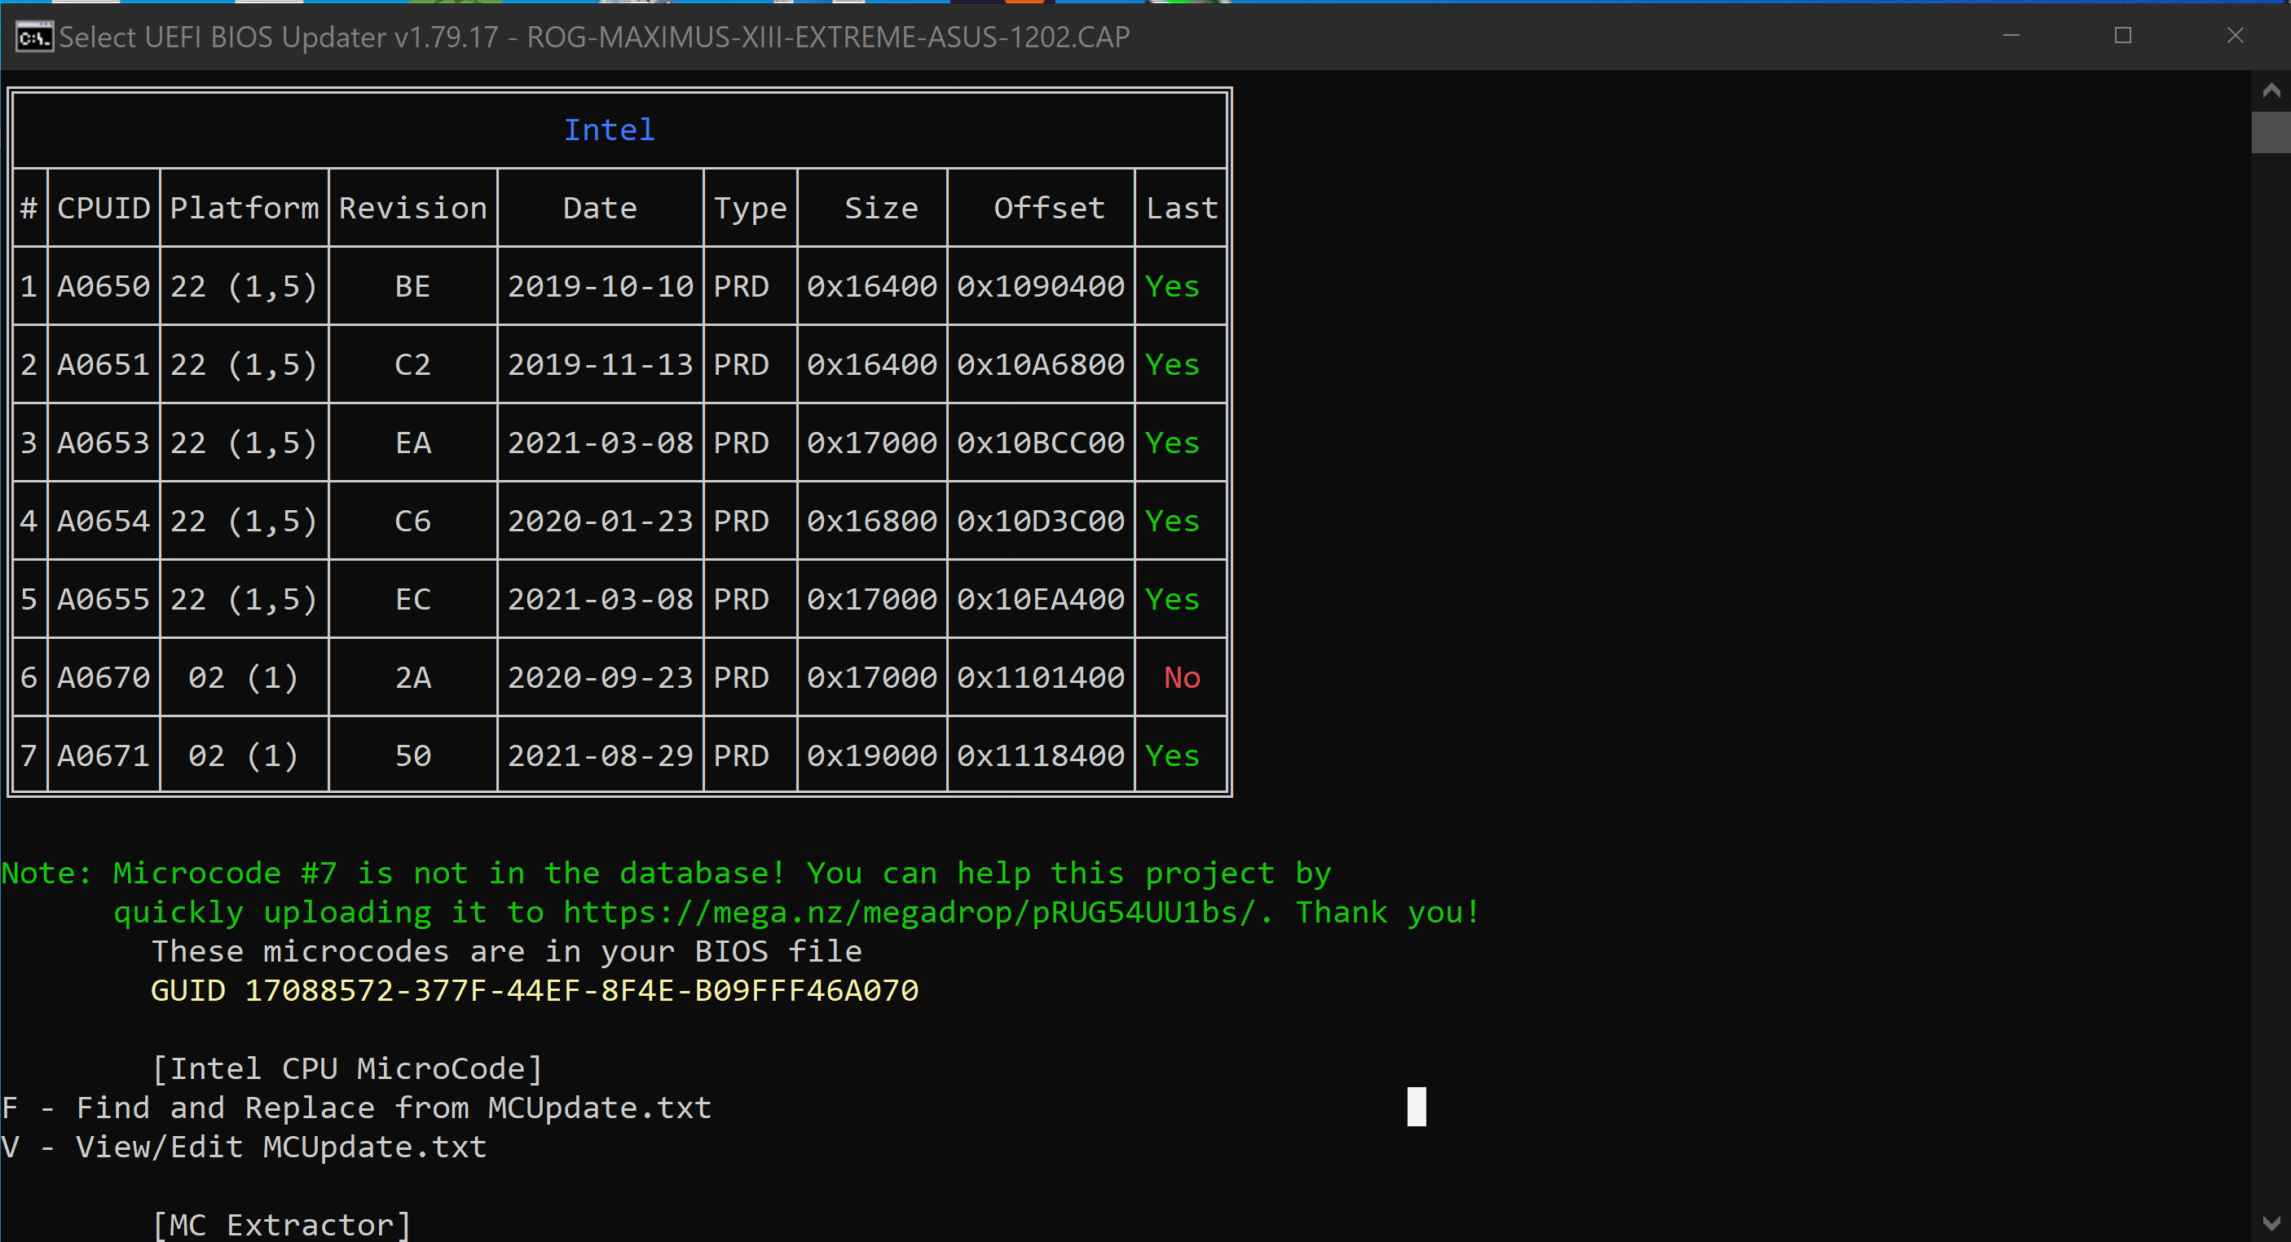Click the vertical scrollbar thumb

tap(2271, 133)
